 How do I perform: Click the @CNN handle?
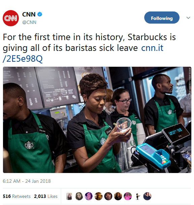(29, 22)
